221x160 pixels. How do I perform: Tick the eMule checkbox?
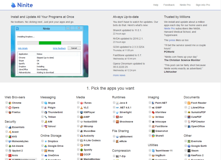point(114,141)
